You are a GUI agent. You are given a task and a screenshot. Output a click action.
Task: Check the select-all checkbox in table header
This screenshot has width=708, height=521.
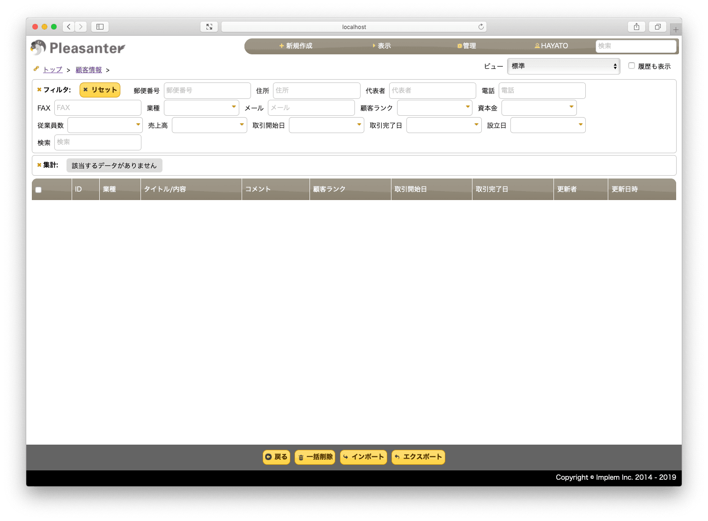(38, 190)
